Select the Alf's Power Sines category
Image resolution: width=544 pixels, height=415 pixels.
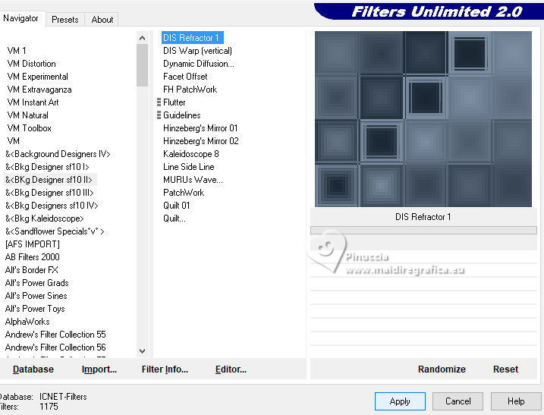coord(36,296)
